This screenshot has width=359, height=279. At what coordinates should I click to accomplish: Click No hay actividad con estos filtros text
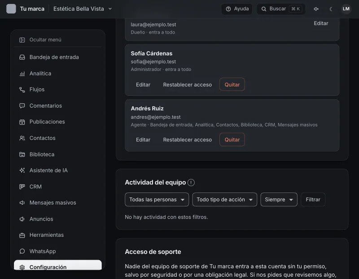click(166, 217)
